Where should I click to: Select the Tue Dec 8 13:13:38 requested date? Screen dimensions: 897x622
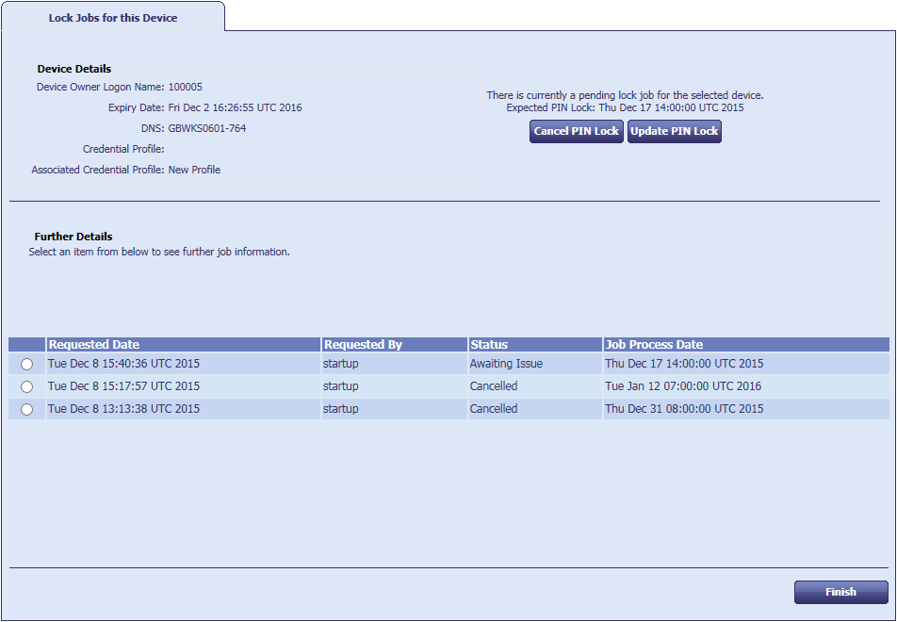[x=123, y=409]
